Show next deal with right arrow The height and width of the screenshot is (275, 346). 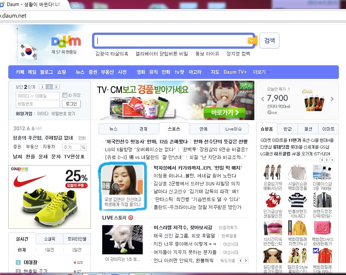point(332,99)
